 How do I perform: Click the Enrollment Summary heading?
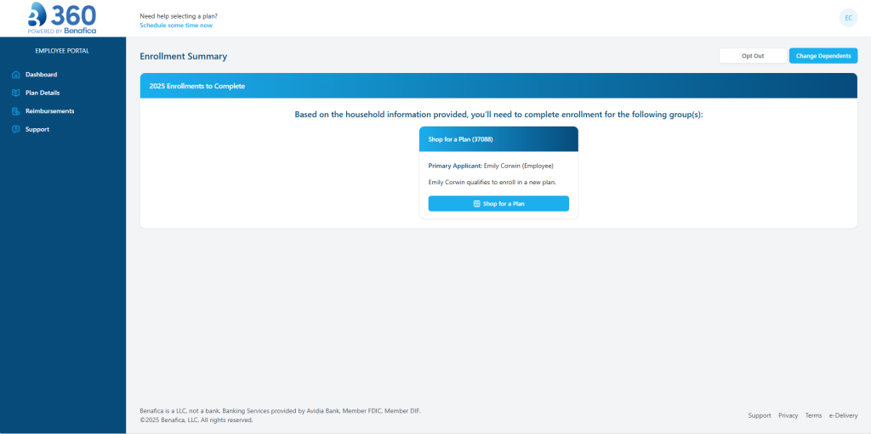tap(184, 57)
